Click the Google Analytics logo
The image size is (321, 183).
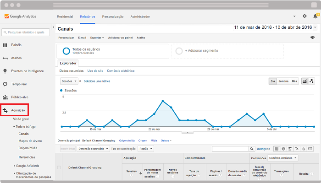(x=20, y=16)
